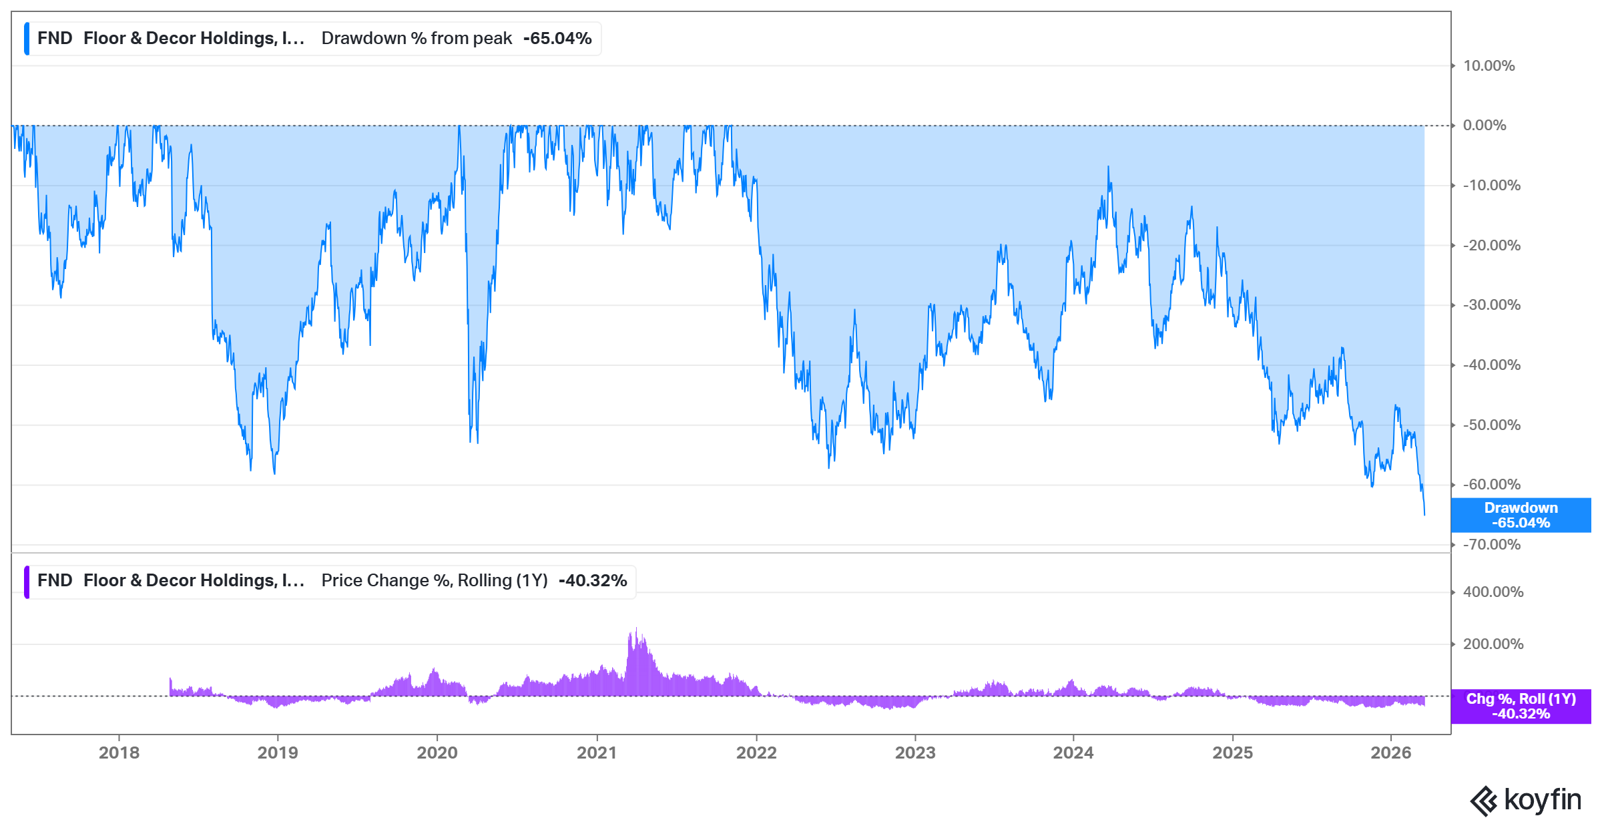The image size is (1602, 828).
Task: Click the Drawdown % from peak label
Action: point(417,39)
